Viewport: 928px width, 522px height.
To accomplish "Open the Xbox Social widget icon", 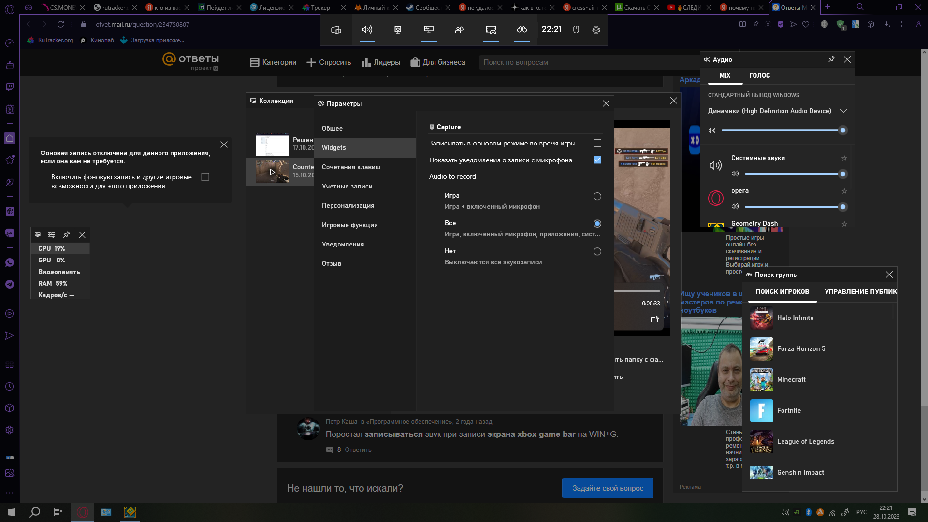I will (x=460, y=30).
